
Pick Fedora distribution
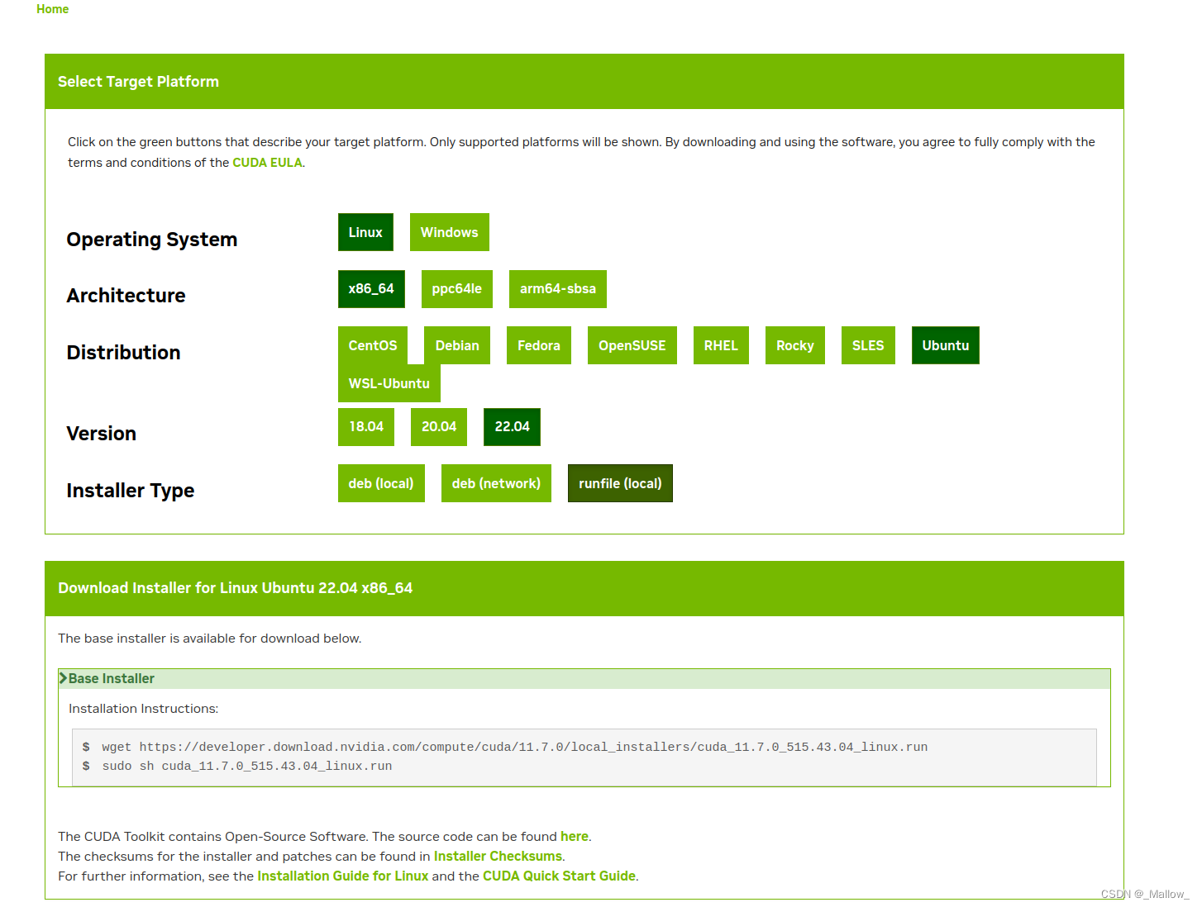coord(539,345)
